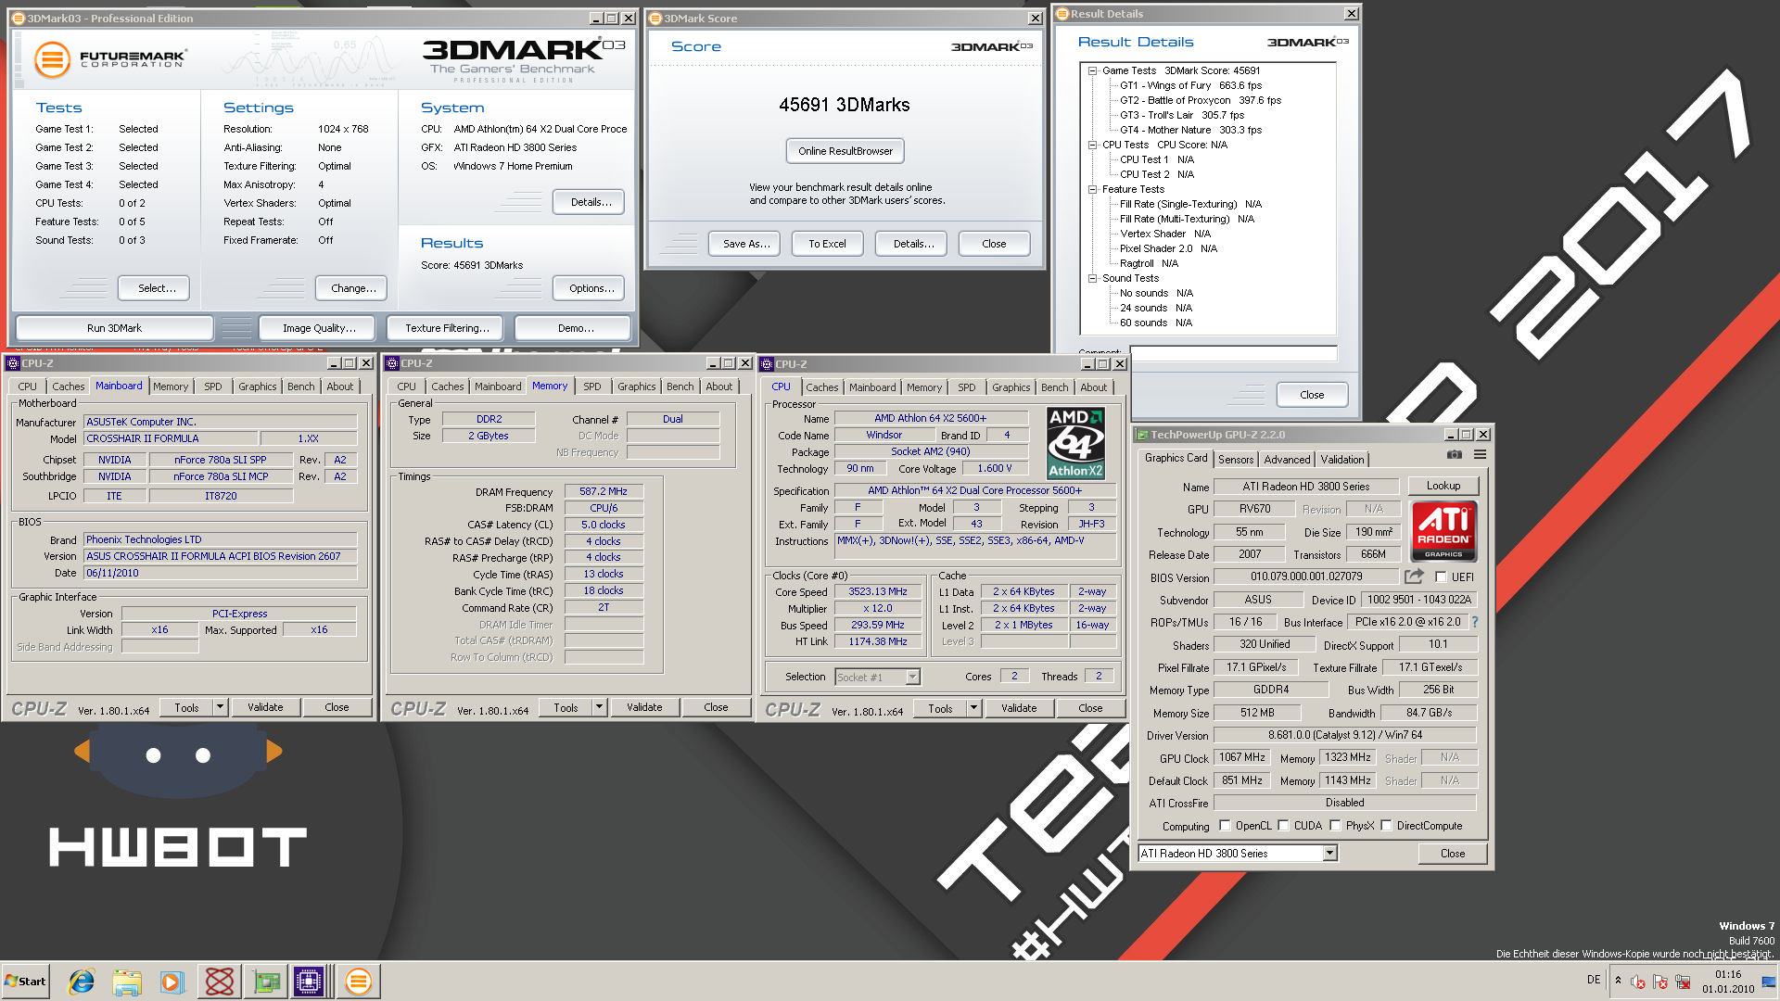Open Bench tab in rightmost CPU-Z window
This screenshot has height=1001, width=1780.
click(x=1054, y=388)
